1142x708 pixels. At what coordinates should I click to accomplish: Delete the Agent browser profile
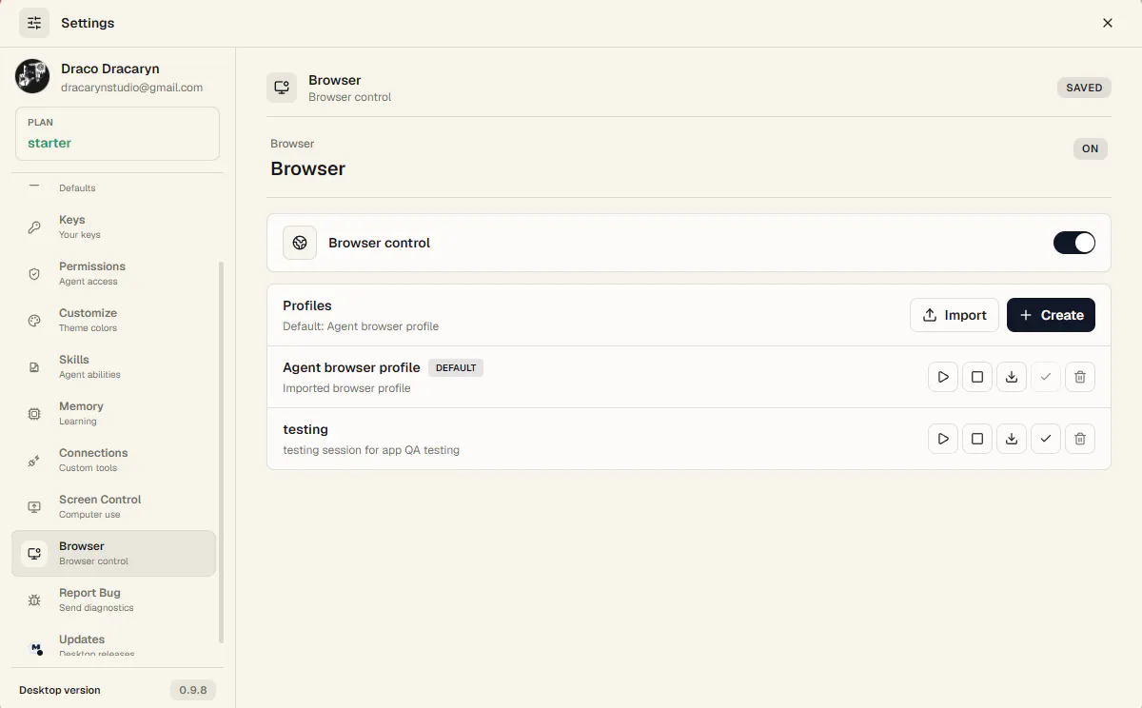(x=1080, y=377)
